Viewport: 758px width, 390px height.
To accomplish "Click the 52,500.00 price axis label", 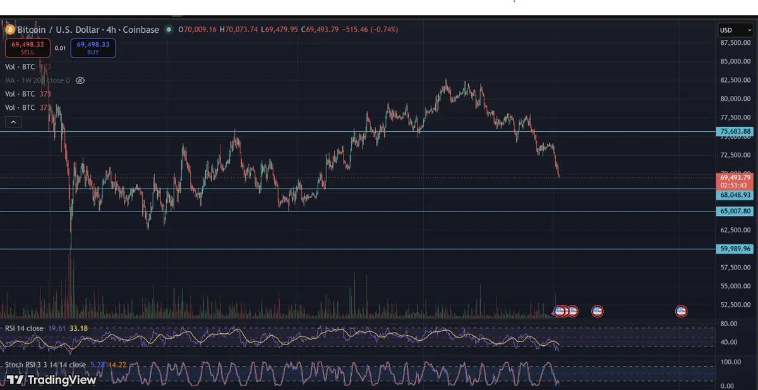I will coord(736,305).
